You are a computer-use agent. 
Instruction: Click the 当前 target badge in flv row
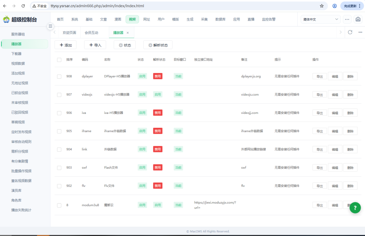click(178, 186)
